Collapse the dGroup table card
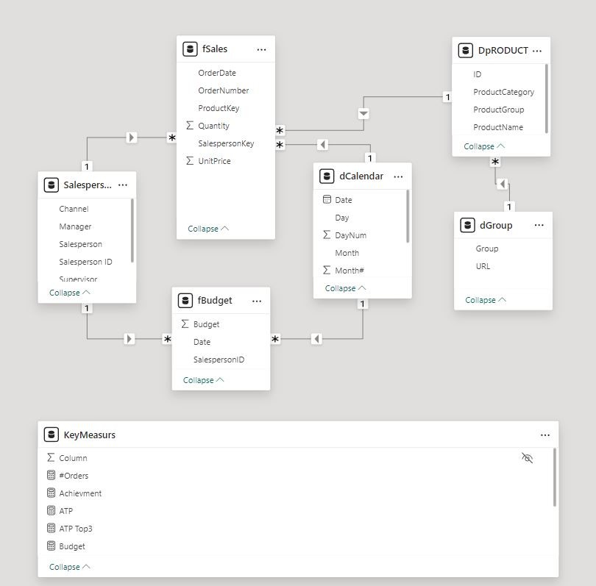Image resolution: width=596 pixels, height=586 pixels. click(486, 300)
